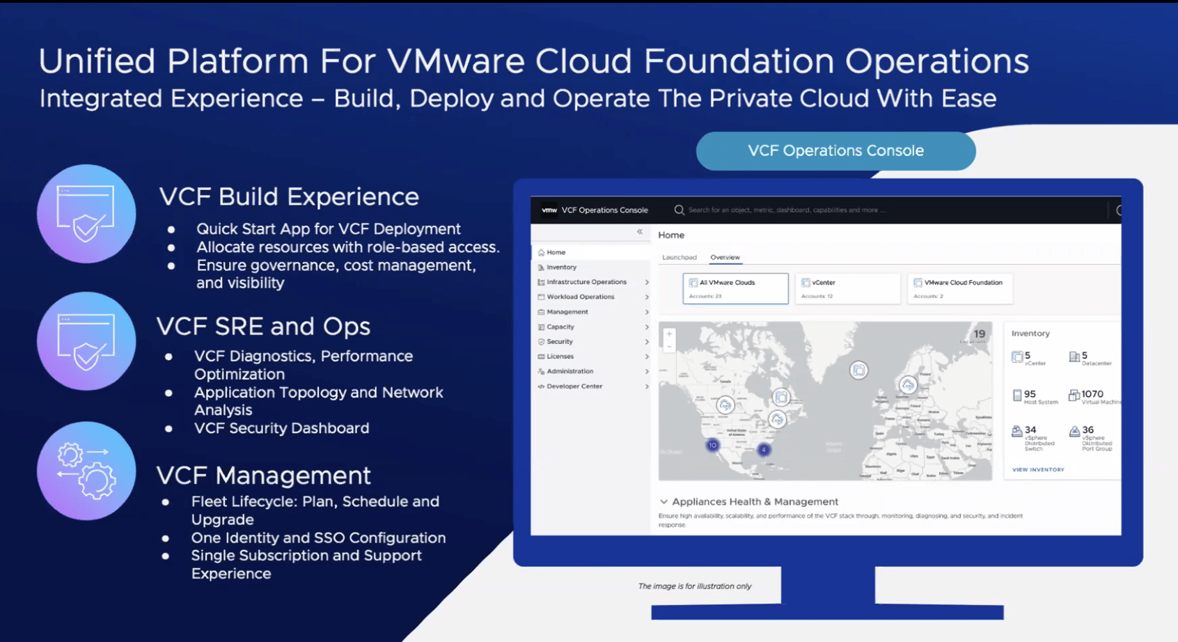Click the Capacity sidebar icon
This screenshot has width=1178, height=642.
pyautogui.click(x=541, y=327)
